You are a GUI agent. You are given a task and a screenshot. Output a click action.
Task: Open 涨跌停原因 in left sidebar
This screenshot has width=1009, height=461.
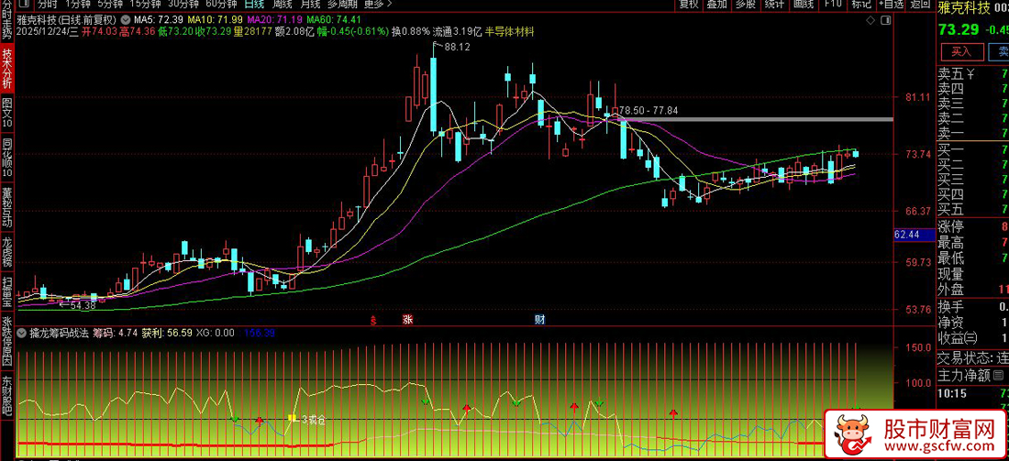tap(7, 344)
